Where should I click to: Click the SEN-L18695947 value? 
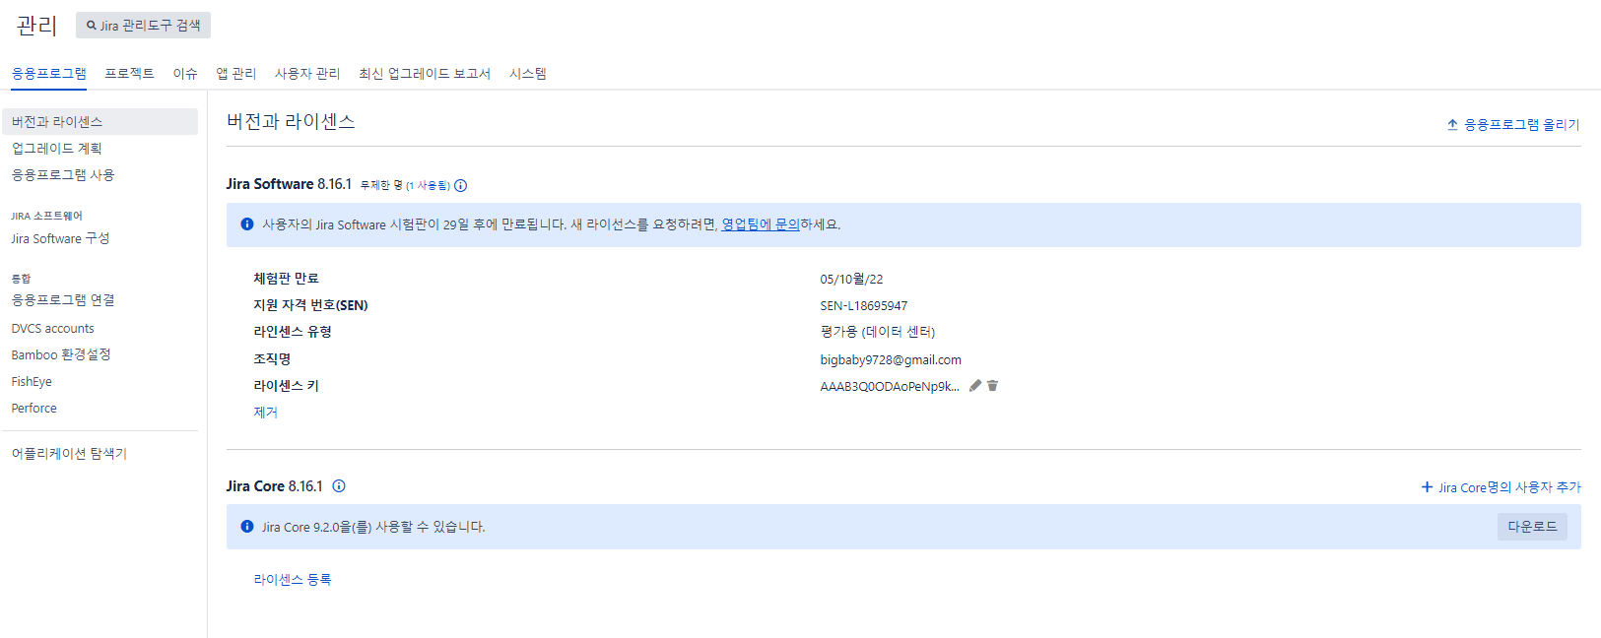pos(864,306)
